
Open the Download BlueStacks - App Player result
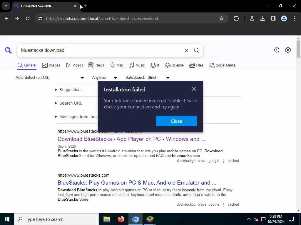click(x=131, y=139)
